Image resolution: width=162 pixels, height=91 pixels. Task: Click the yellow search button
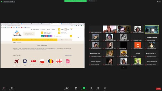click(x=71, y=36)
